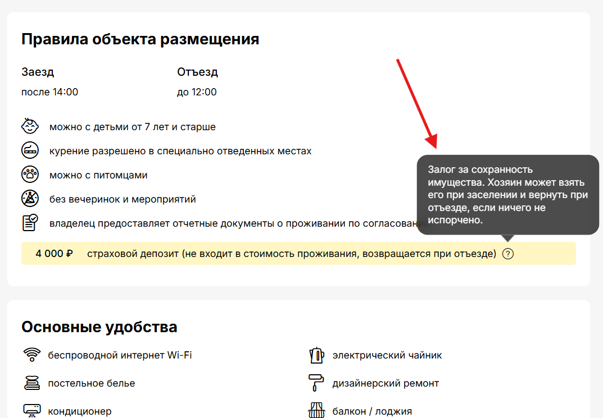Click the document with checkmark icon

(30, 223)
